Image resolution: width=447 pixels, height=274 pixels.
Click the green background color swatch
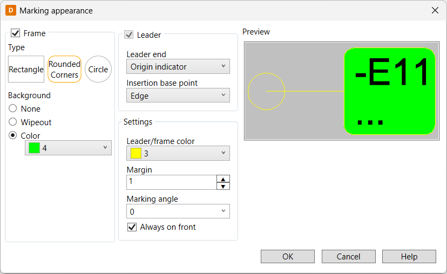tap(34, 148)
